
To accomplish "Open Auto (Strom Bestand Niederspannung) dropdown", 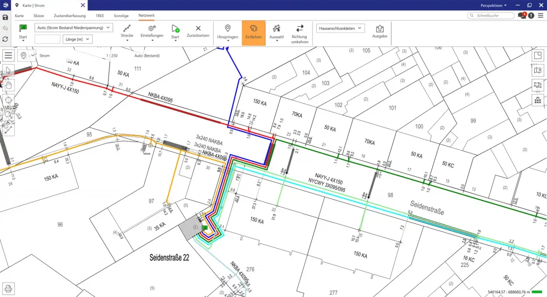I will [x=73, y=27].
